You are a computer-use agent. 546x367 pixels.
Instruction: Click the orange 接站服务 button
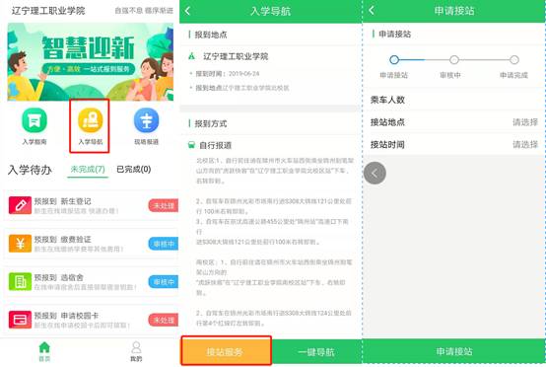pos(226,351)
